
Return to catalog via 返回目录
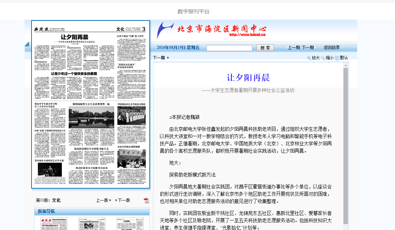point(332,48)
